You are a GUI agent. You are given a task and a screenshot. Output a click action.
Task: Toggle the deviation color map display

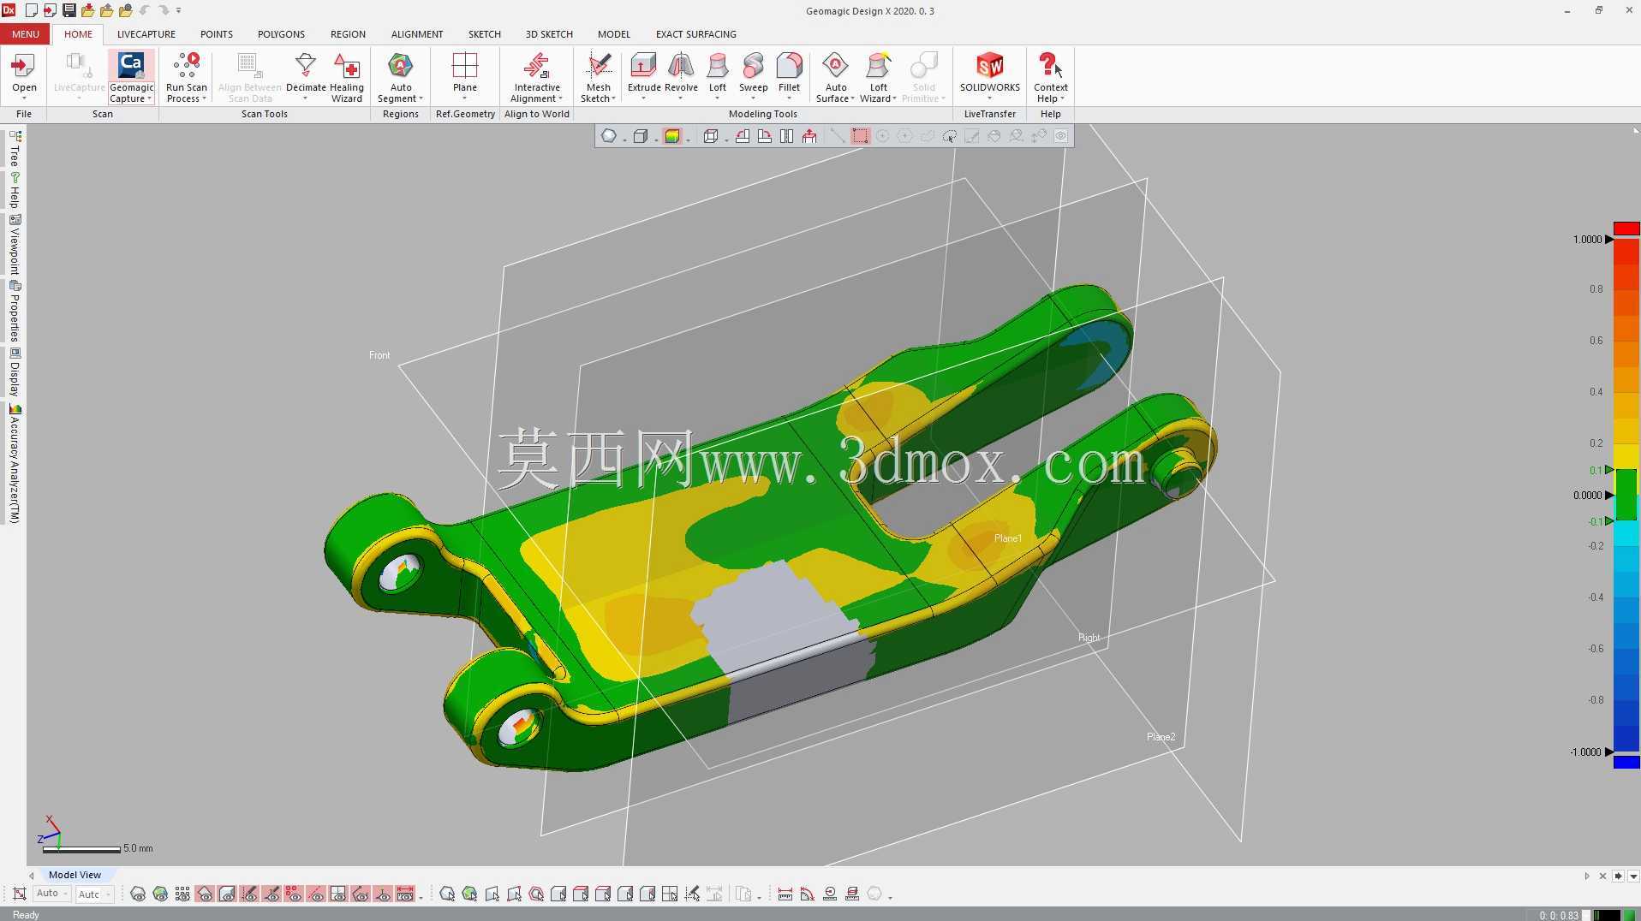(x=672, y=136)
